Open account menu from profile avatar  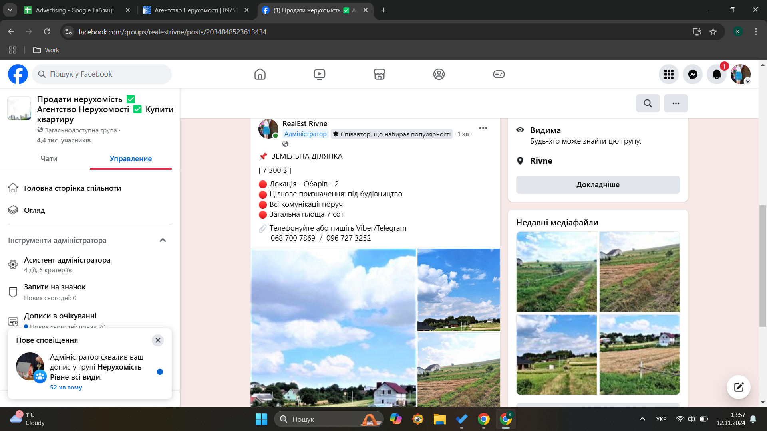pyautogui.click(x=740, y=74)
